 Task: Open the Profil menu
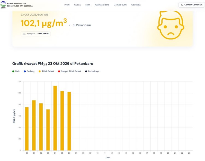67,5
